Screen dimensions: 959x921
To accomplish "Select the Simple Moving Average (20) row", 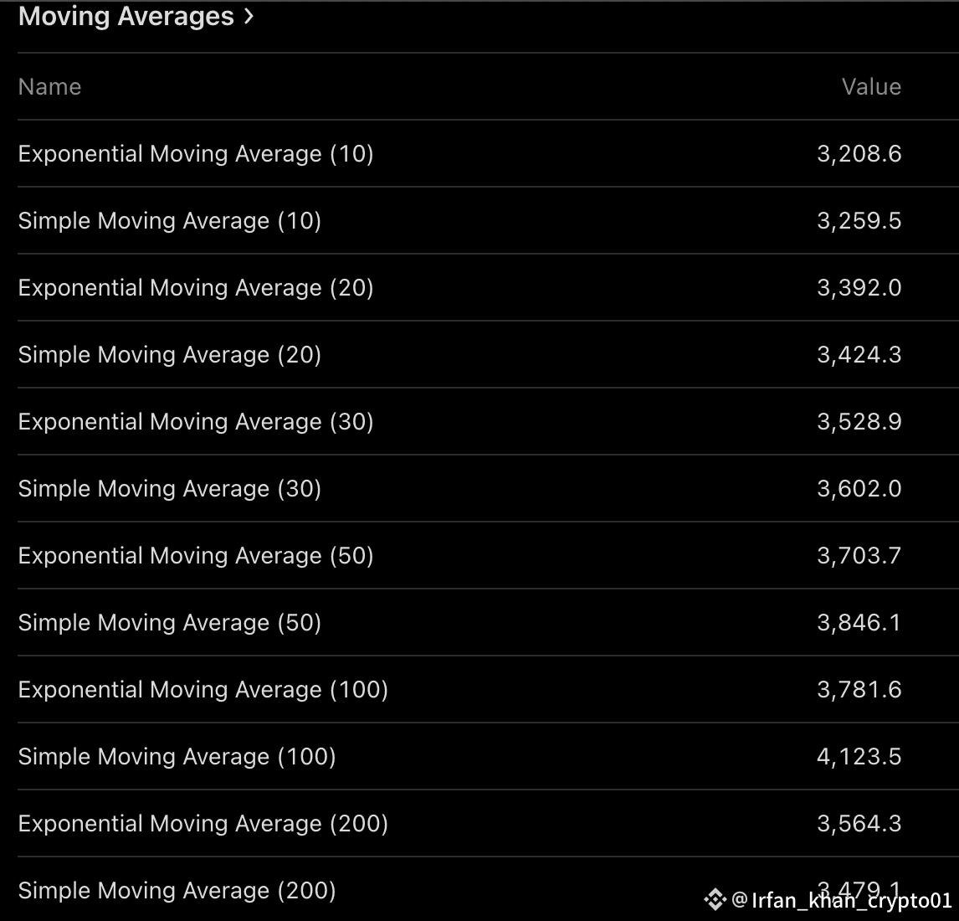I will click(x=170, y=355).
